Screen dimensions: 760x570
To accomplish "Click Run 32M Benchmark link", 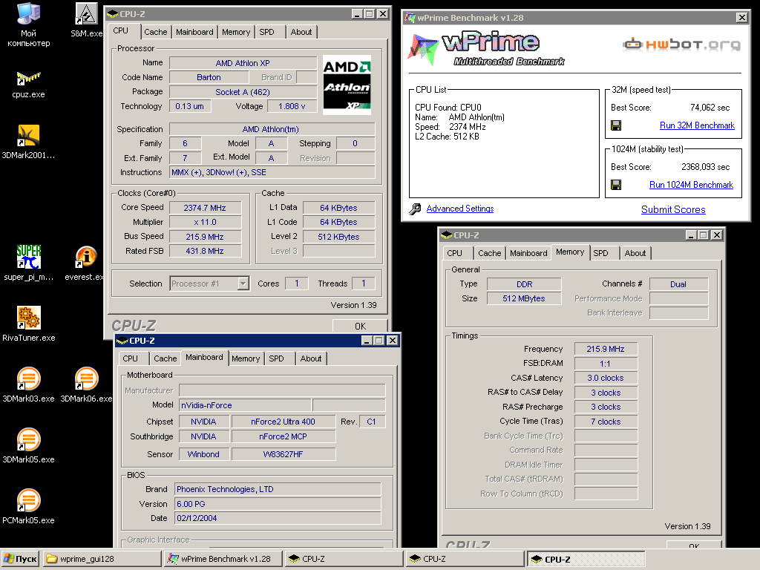I will [x=697, y=125].
